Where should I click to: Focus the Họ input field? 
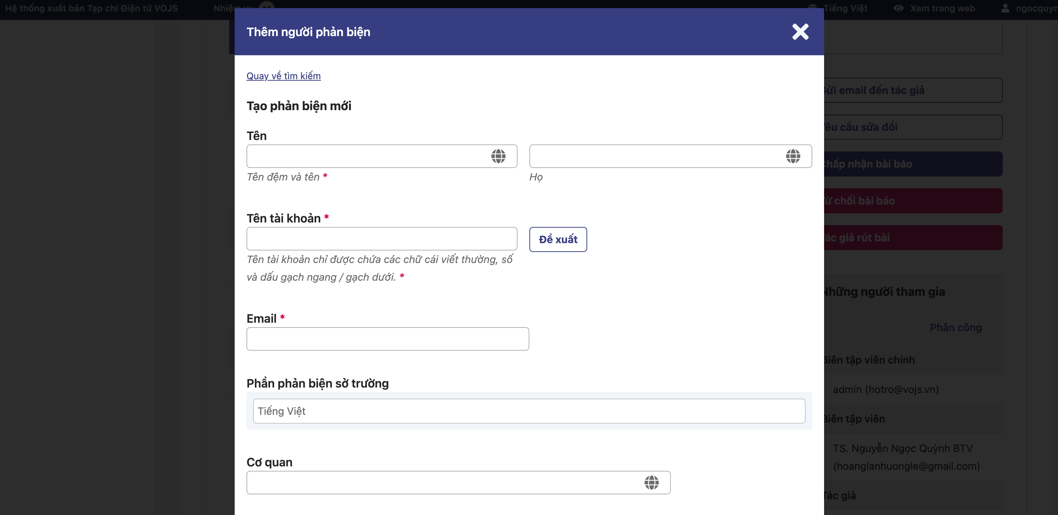(670, 156)
